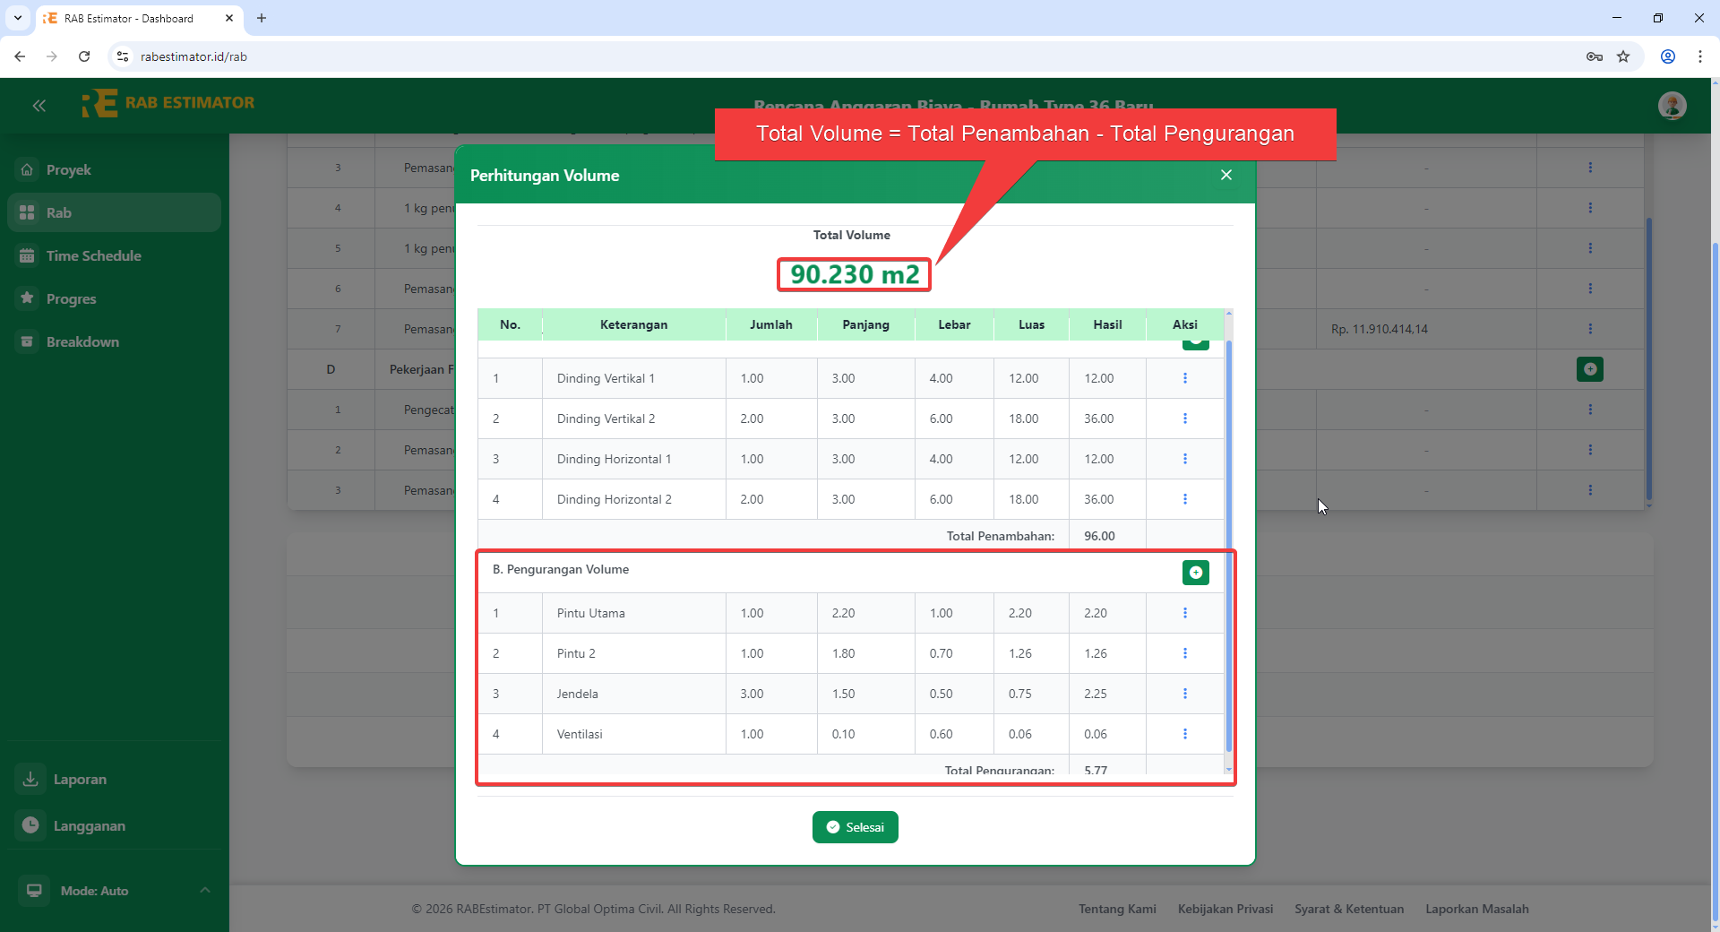Go to Time Schedule in sidebar
Screen dimensions: 1720x932
click(93, 255)
